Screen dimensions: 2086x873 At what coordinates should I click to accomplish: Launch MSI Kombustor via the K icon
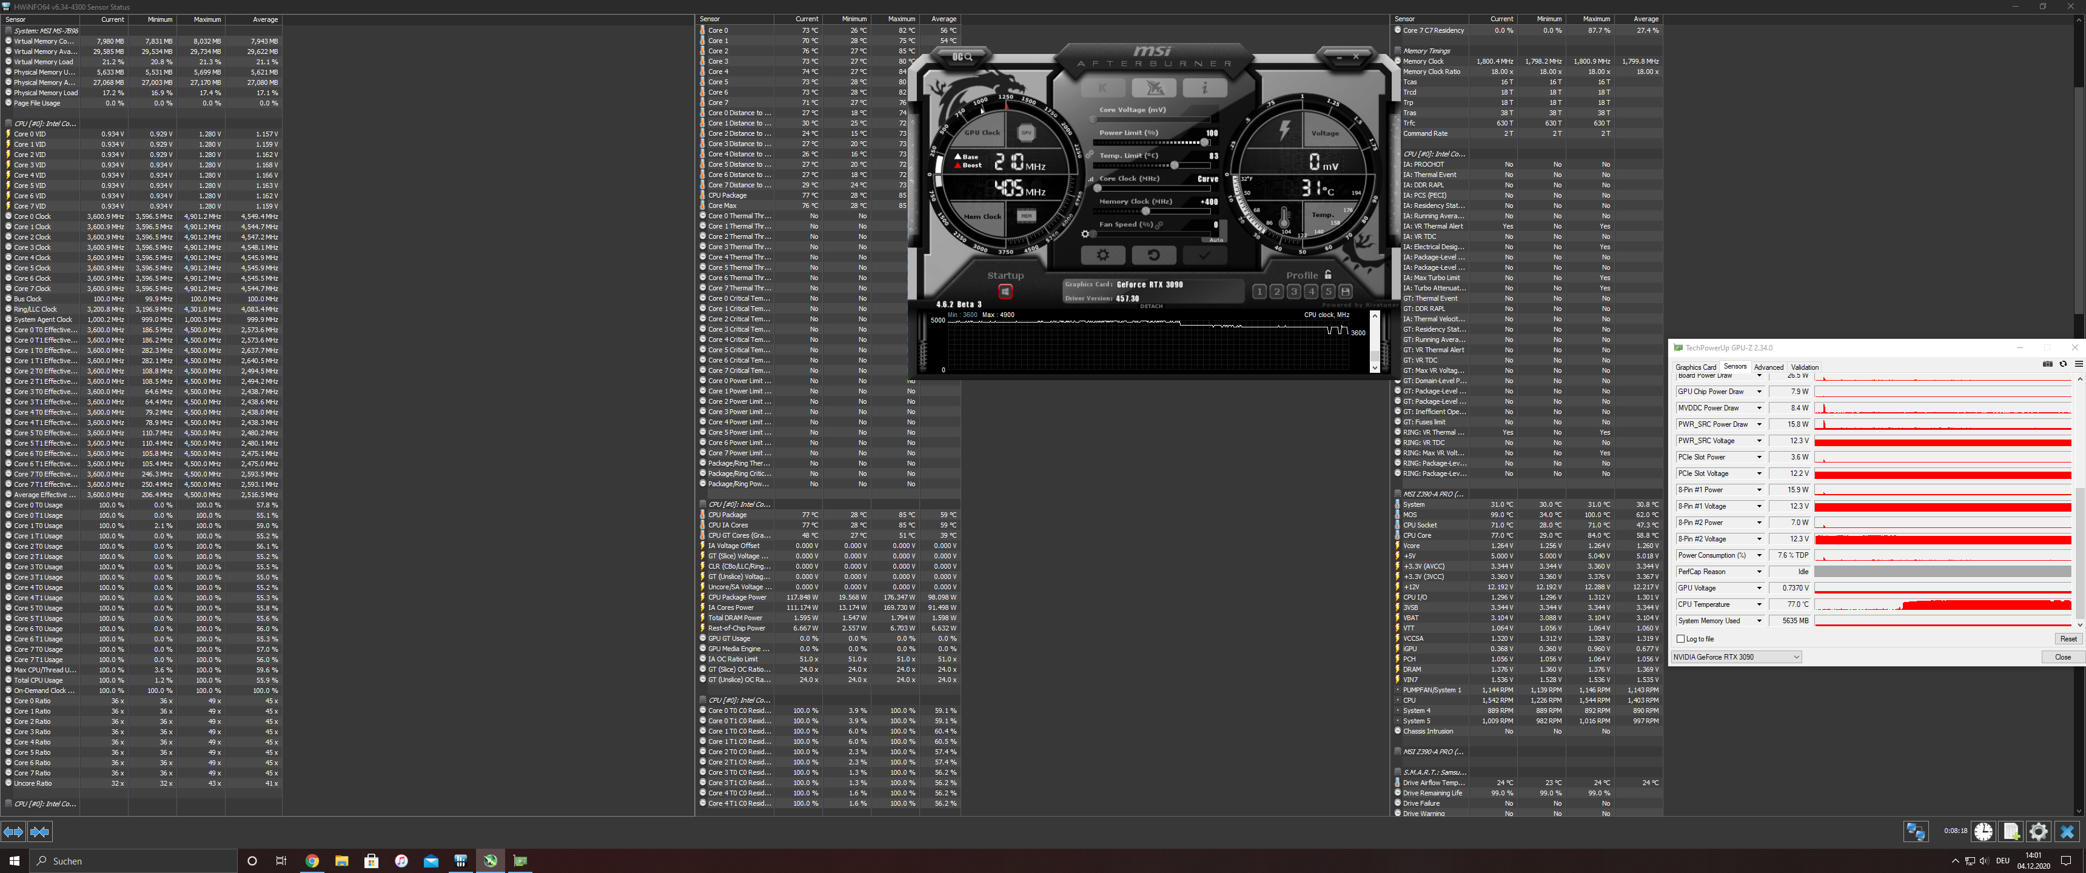point(1103,87)
